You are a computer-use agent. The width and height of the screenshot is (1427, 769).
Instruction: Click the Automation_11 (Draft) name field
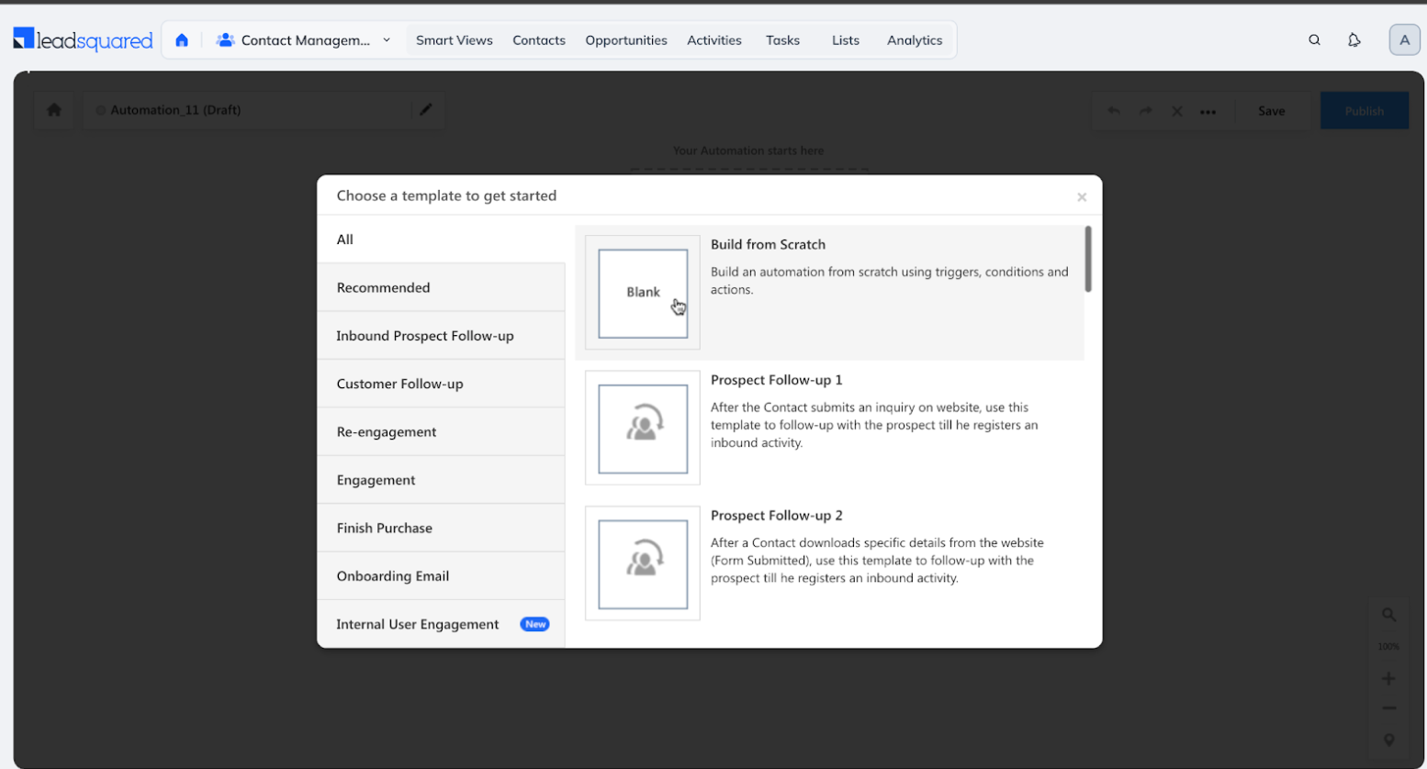248,110
